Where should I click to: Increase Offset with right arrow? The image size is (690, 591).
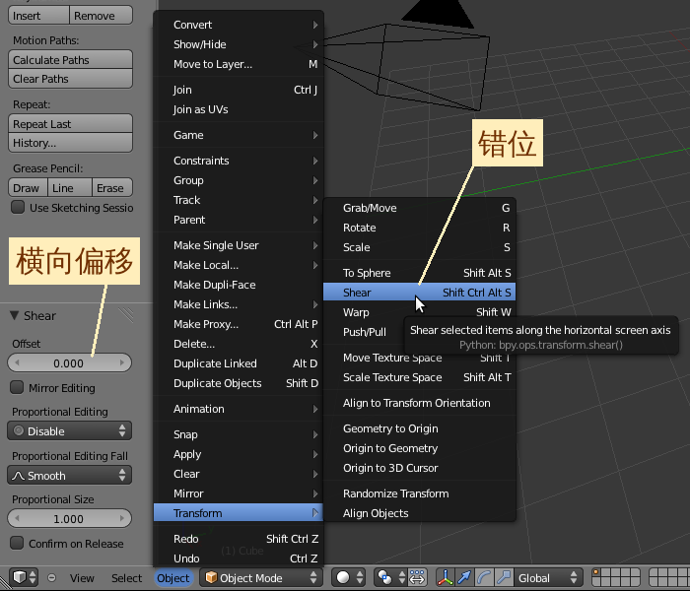click(x=122, y=363)
